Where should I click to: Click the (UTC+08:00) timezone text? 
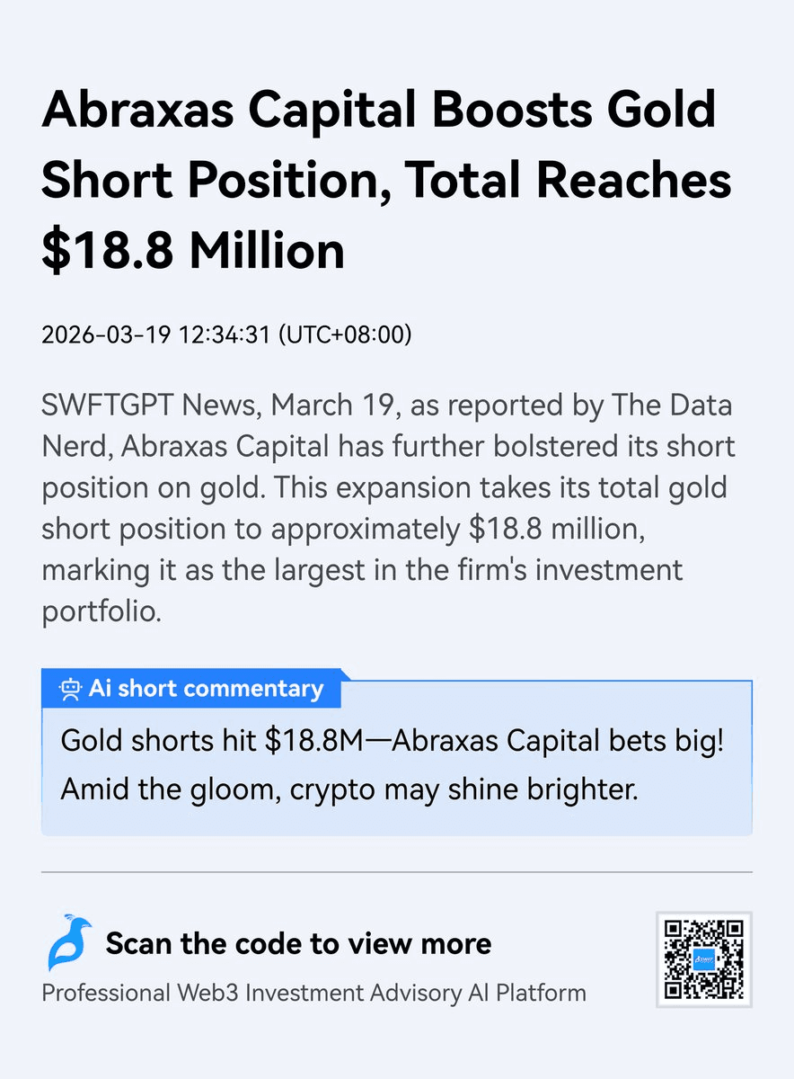click(x=345, y=335)
